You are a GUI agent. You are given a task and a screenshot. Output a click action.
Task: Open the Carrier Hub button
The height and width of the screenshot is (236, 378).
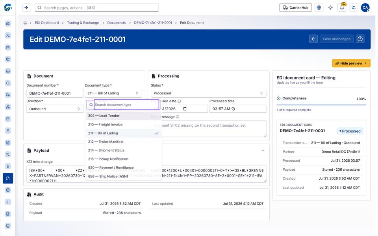[295, 8]
